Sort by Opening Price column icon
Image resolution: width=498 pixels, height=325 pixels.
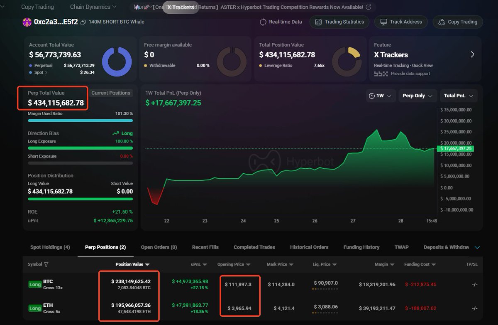tap(248, 264)
